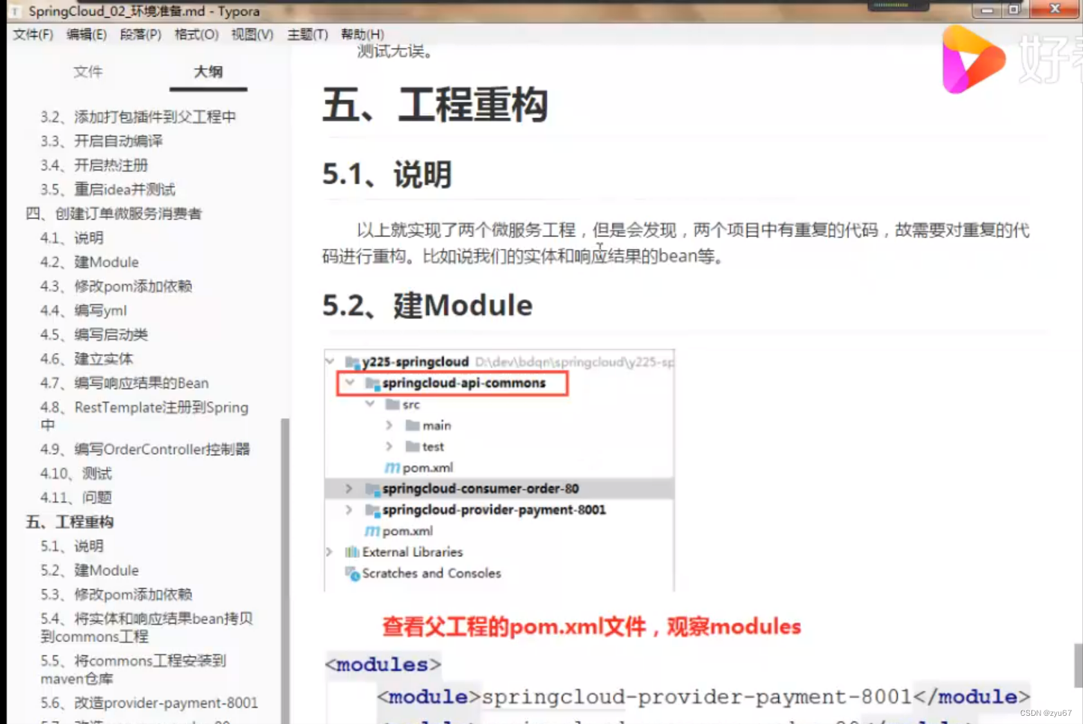The width and height of the screenshot is (1083, 724).
Task: Open outline item 5.5 将commons工程安装到maven仓库
Action: point(133,669)
